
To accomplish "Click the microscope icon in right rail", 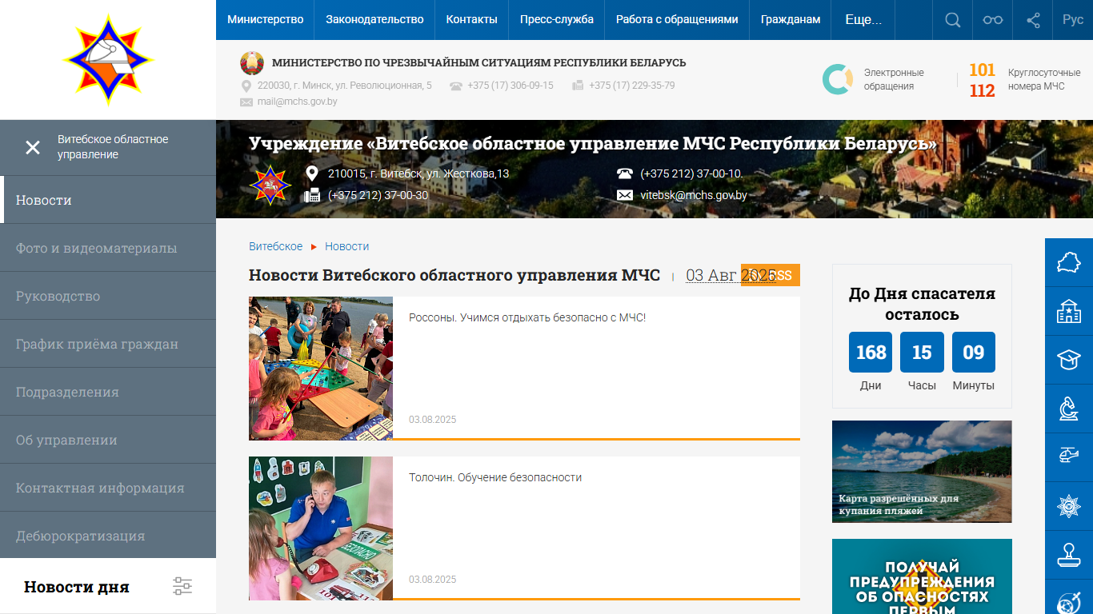I will click(1069, 409).
